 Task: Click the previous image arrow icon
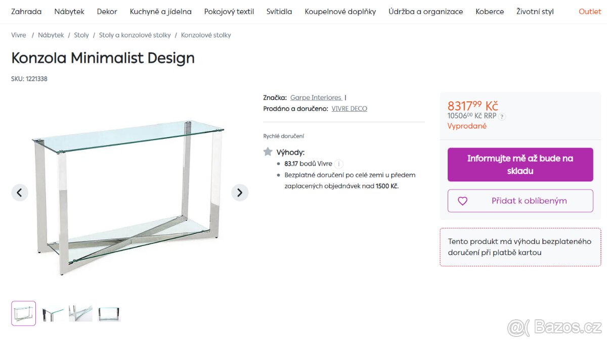[x=20, y=192]
